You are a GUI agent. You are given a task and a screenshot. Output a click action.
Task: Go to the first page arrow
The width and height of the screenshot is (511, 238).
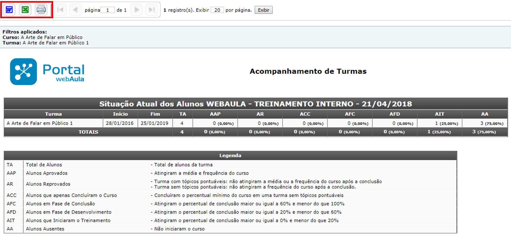tap(60, 10)
